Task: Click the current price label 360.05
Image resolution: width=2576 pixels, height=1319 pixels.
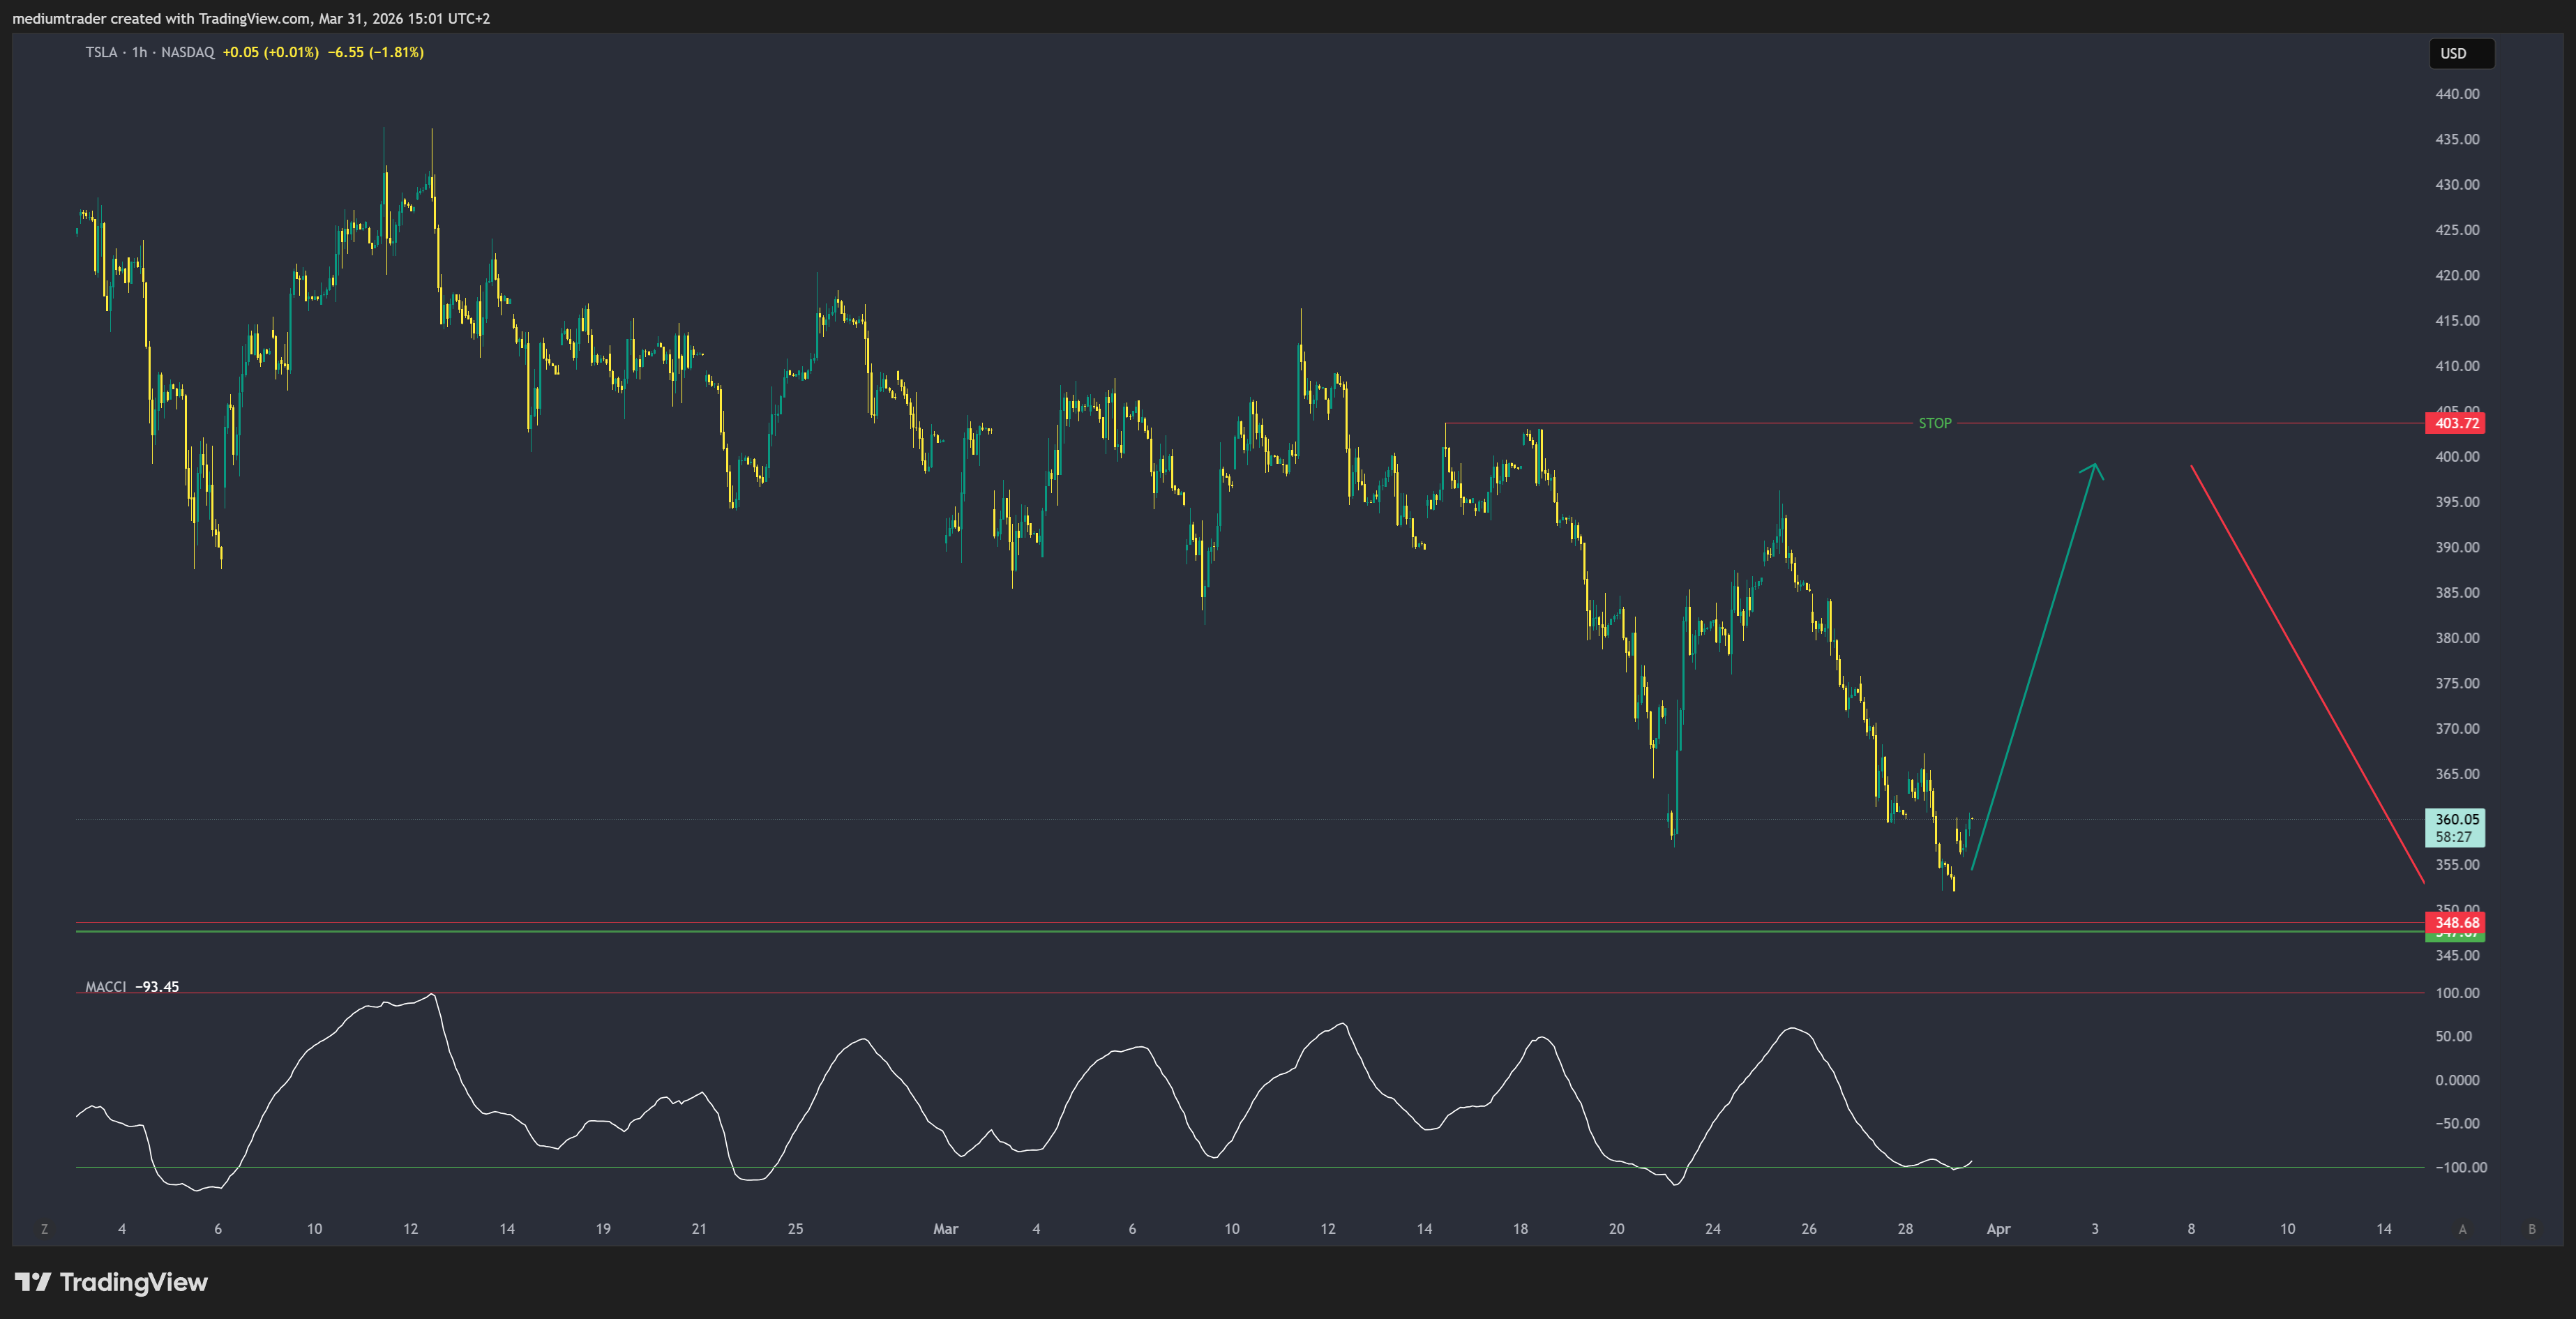Action: (2456, 819)
